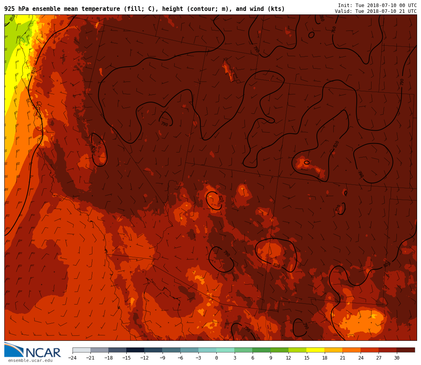Image resolution: width=421 pixels, height=365 pixels.
Task: Click the −24 tick label on colorbar
Action: tap(72, 358)
